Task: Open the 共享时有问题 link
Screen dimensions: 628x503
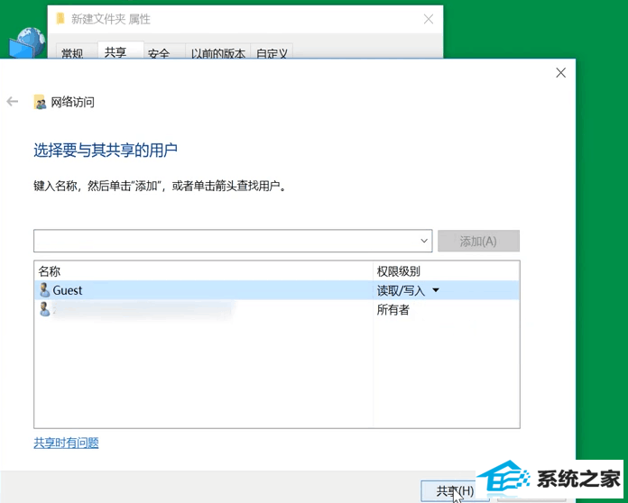Action: point(66,443)
